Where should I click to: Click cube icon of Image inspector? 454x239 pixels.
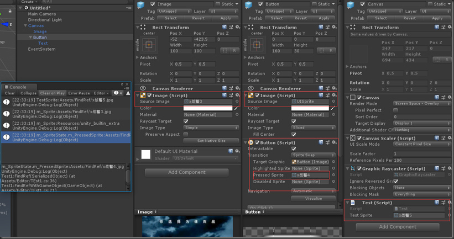point(140,5)
